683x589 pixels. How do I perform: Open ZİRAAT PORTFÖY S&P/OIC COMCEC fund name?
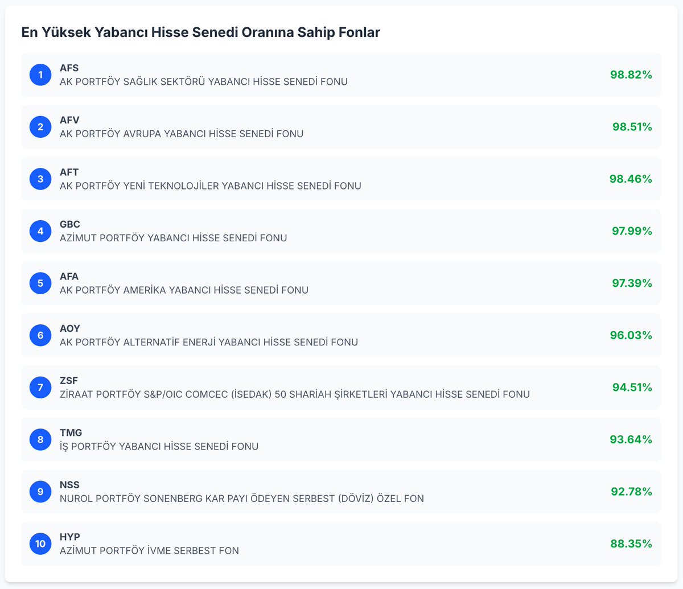coord(295,394)
